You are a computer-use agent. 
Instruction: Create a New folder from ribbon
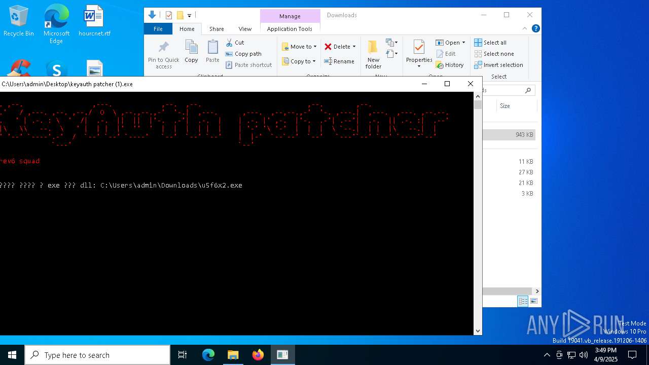click(373, 55)
